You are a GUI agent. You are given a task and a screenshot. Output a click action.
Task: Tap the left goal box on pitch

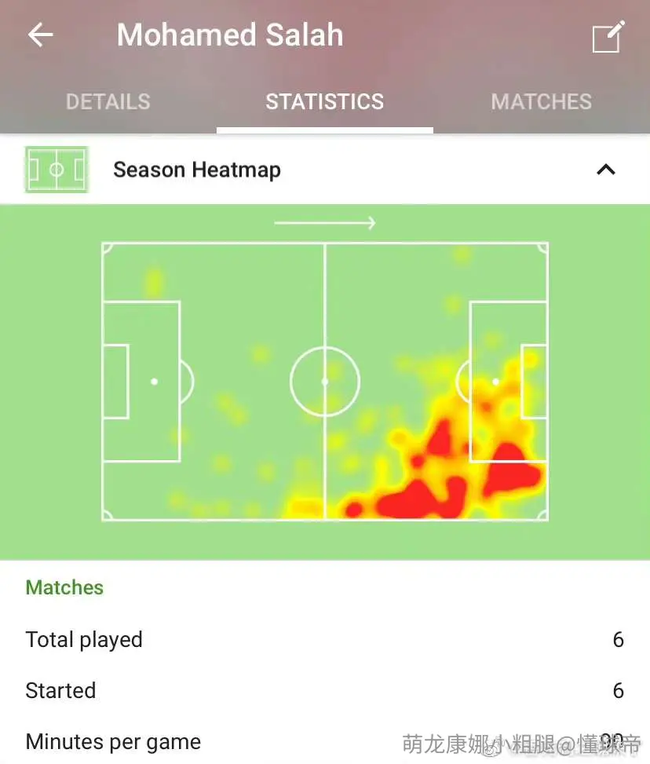[116, 382]
